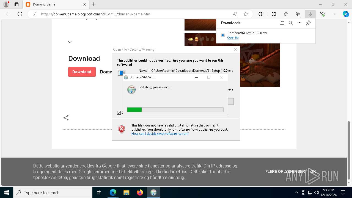This screenshot has height=198, width=352.
Task: Search downloads in Downloads panel
Action: coord(291,23)
